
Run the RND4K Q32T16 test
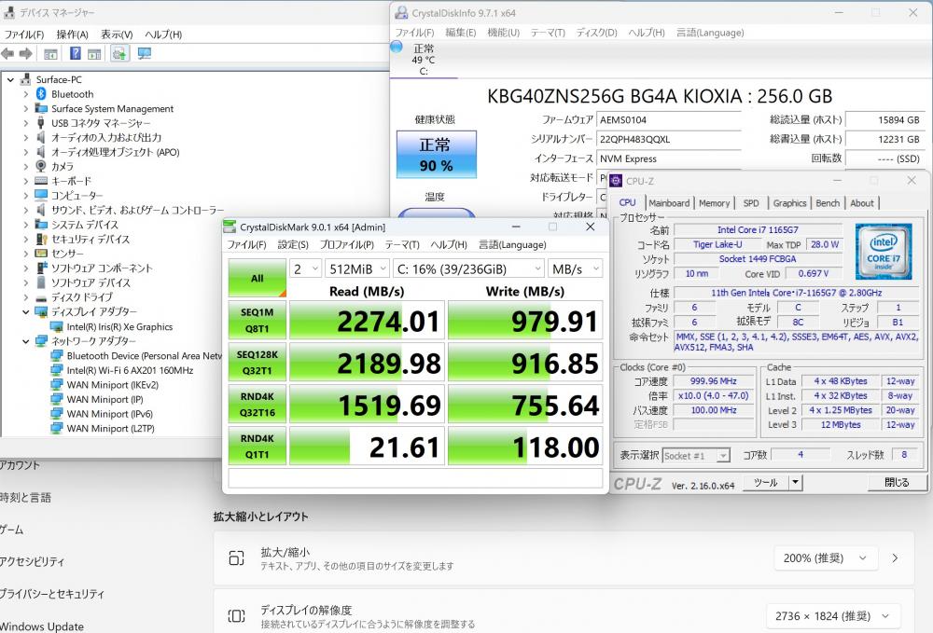coord(258,405)
